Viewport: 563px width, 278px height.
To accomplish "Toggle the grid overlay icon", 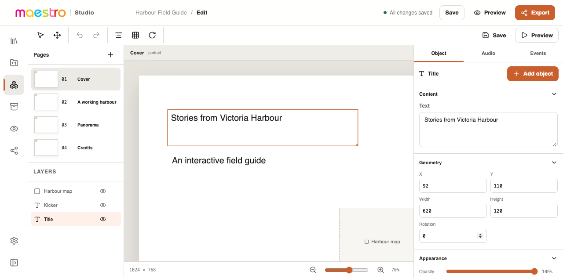I will (x=135, y=35).
